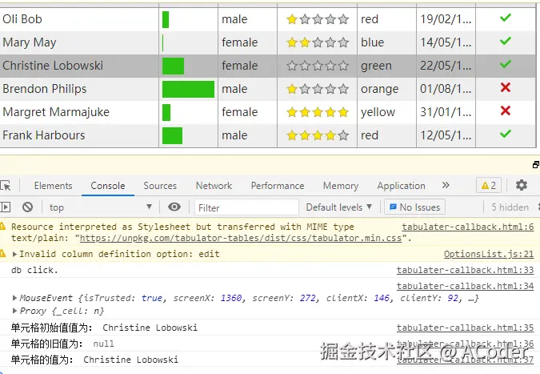Click the Mary May name cell
The width and height of the screenshot is (540, 374).
tap(79, 42)
